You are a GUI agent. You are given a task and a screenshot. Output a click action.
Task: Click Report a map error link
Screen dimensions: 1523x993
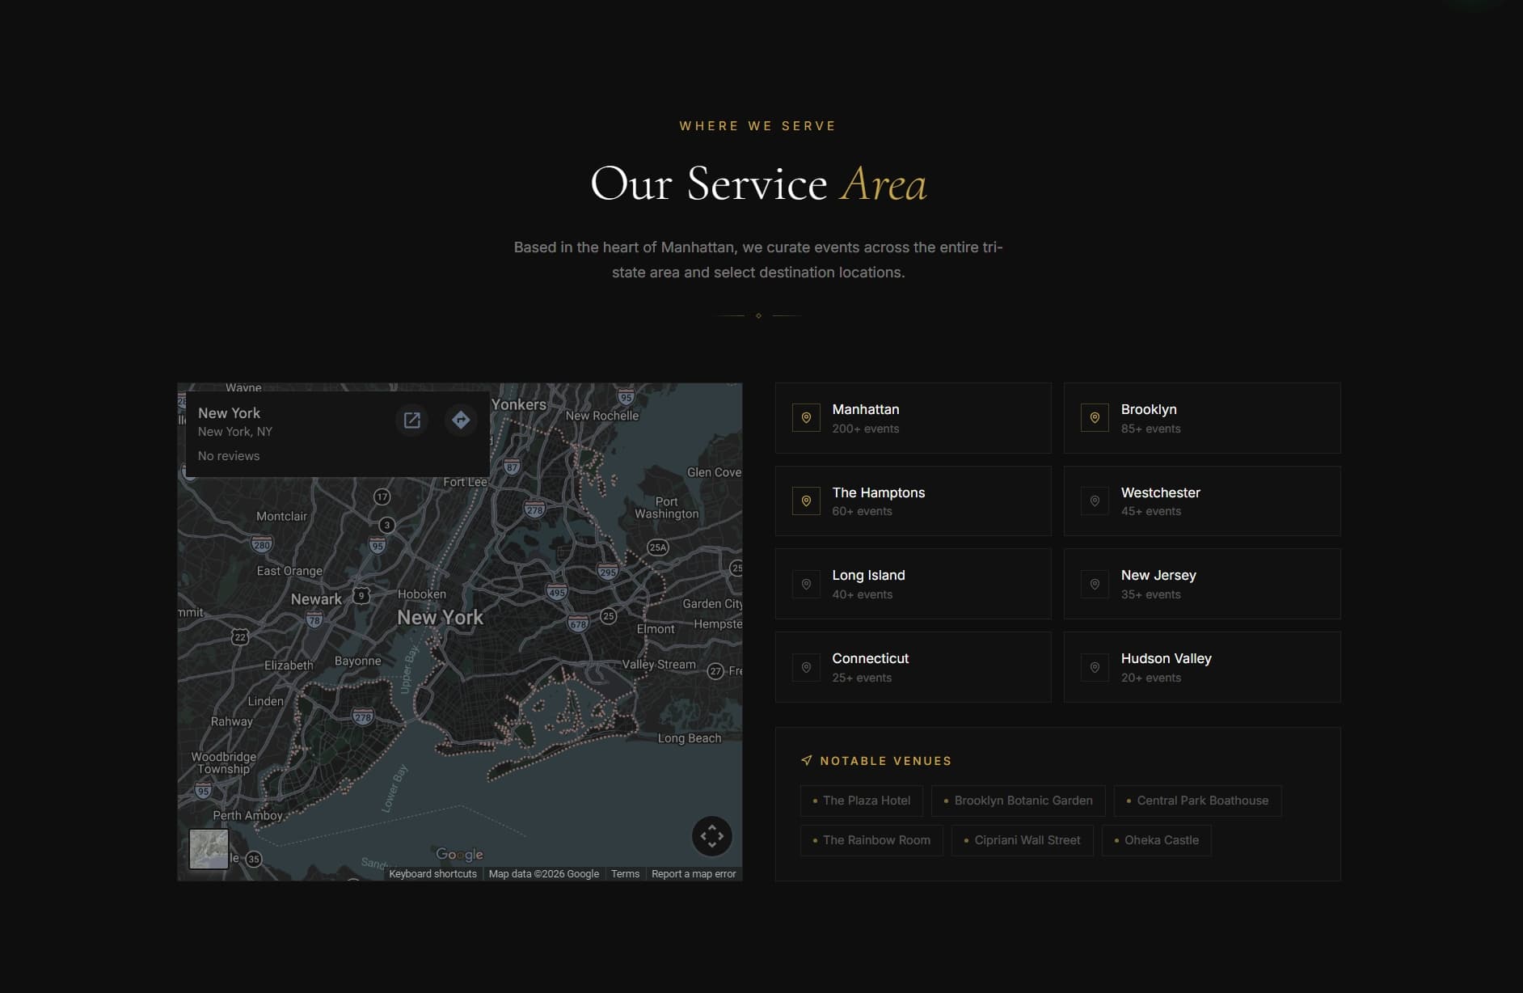click(694, 874)
